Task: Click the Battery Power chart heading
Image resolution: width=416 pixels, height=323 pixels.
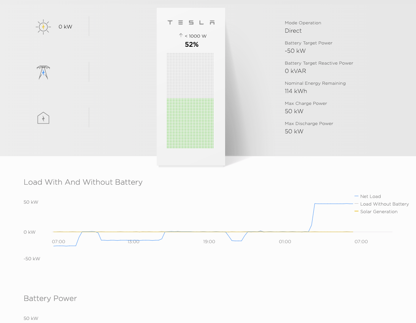Action: [50, 299]
